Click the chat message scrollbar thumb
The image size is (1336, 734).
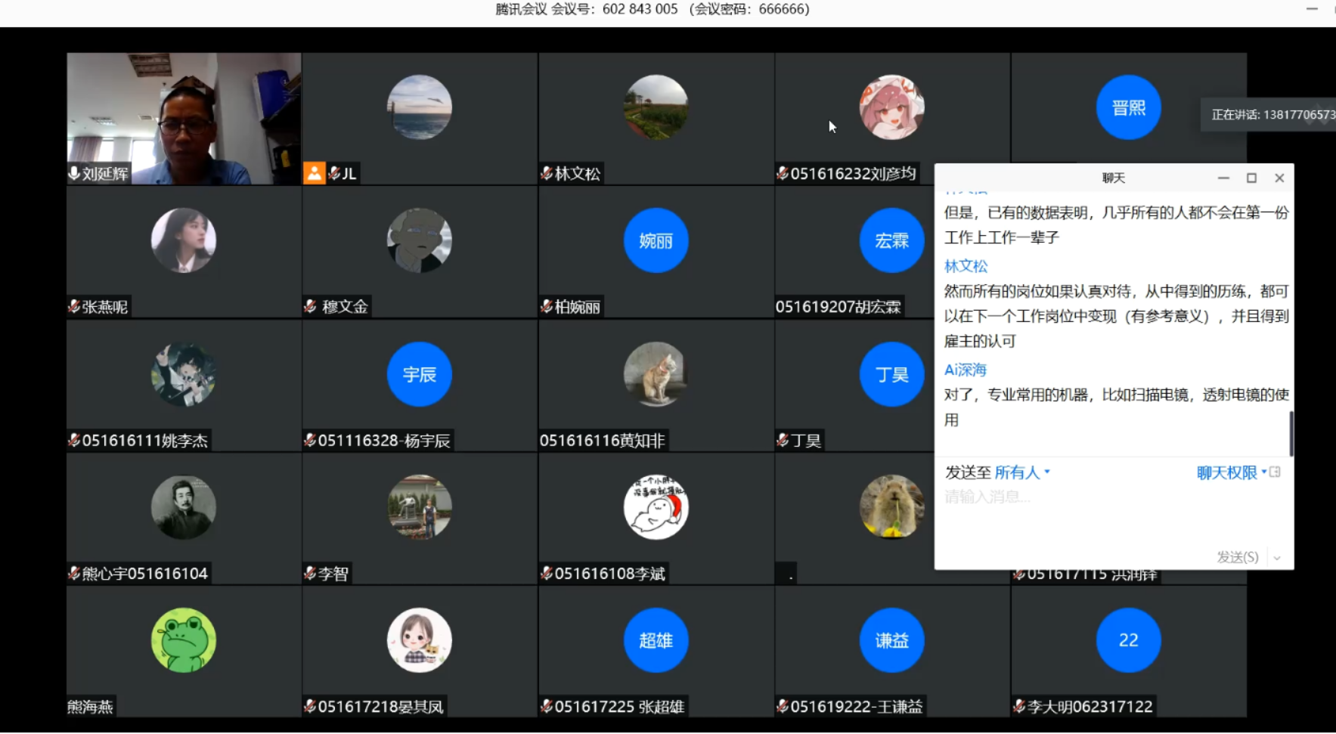pyautogui.click(x=1291, y=433)
